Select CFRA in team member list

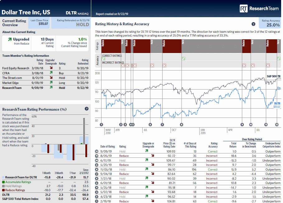[6, 73]
